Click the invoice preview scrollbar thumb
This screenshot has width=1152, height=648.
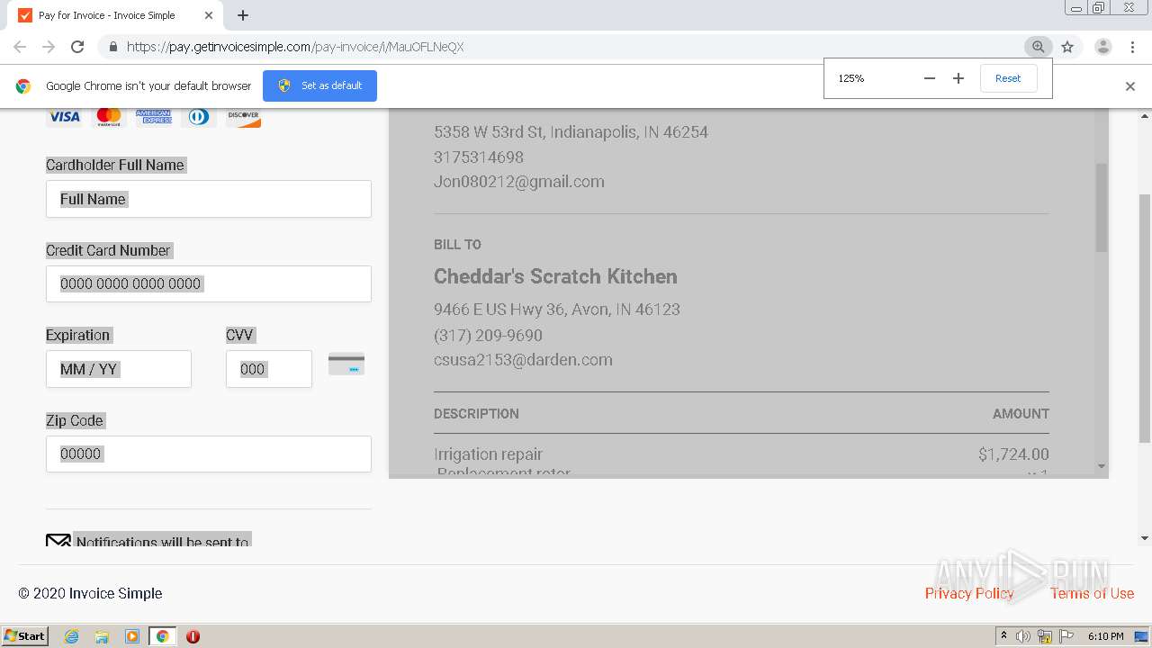point(1102,207)
